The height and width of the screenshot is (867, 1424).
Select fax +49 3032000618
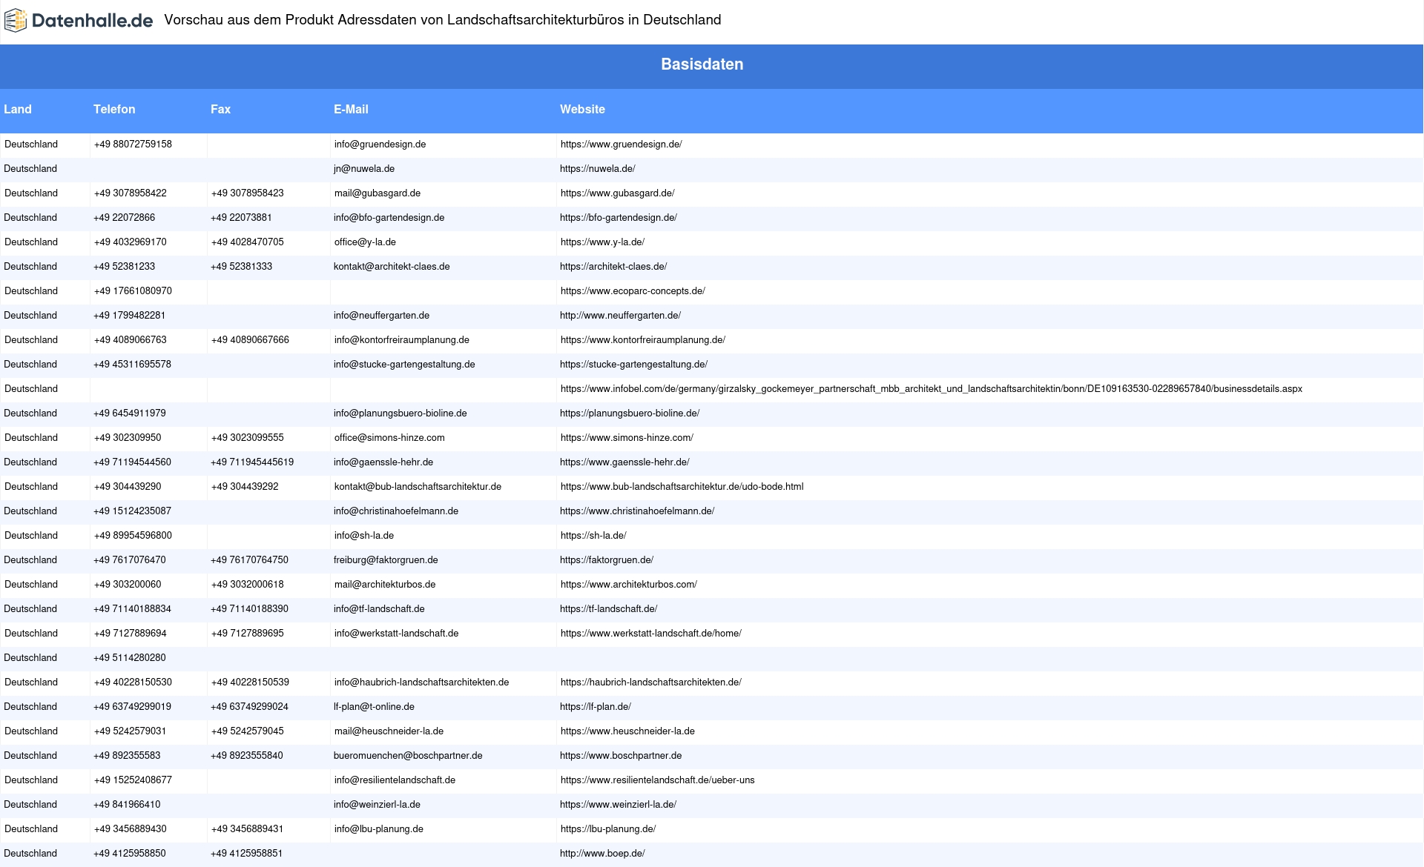coord(247,585)
